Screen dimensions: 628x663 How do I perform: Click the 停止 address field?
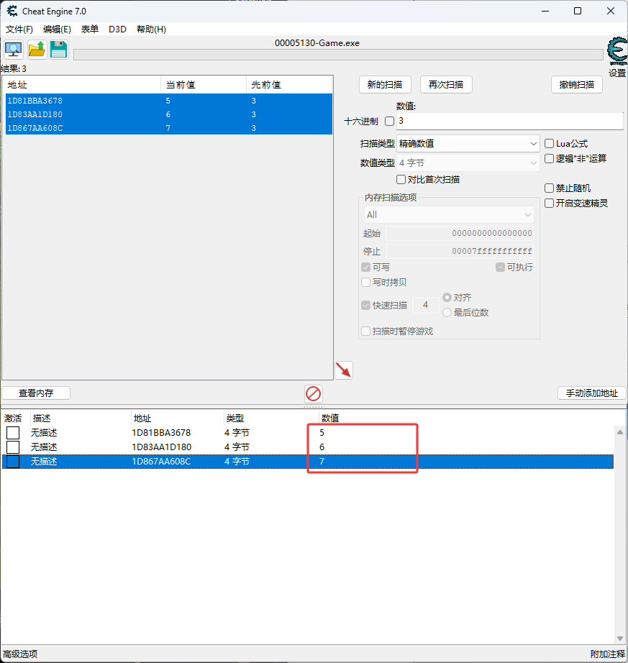[x=459, y=251]
